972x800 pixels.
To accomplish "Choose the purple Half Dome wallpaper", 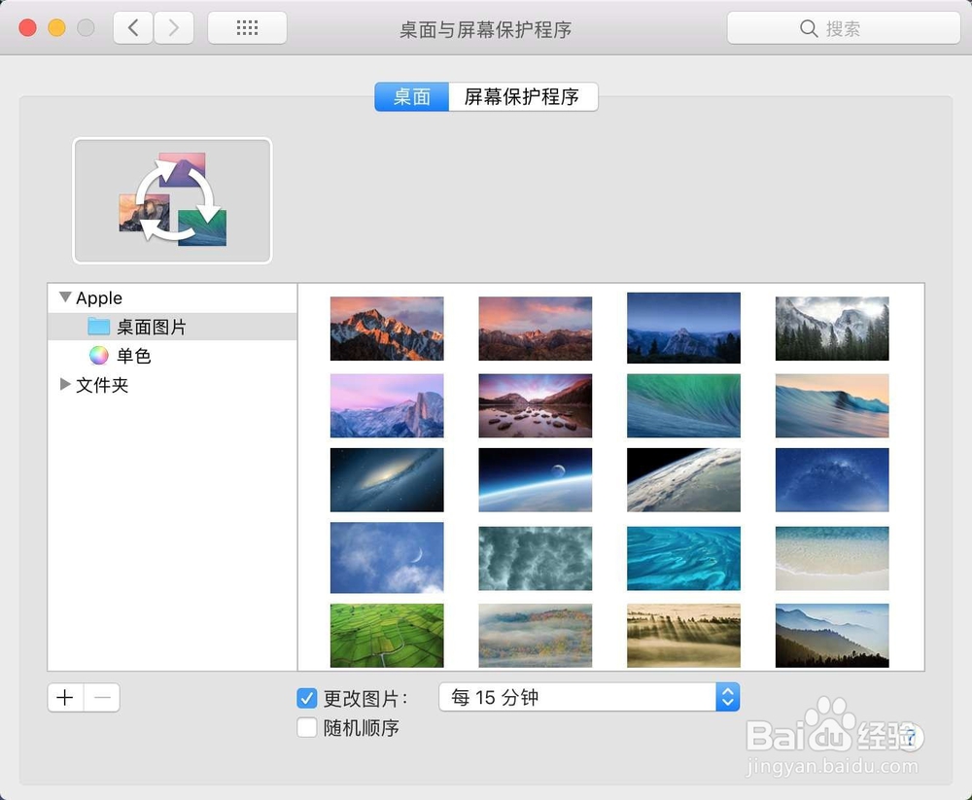I will 387,405.
